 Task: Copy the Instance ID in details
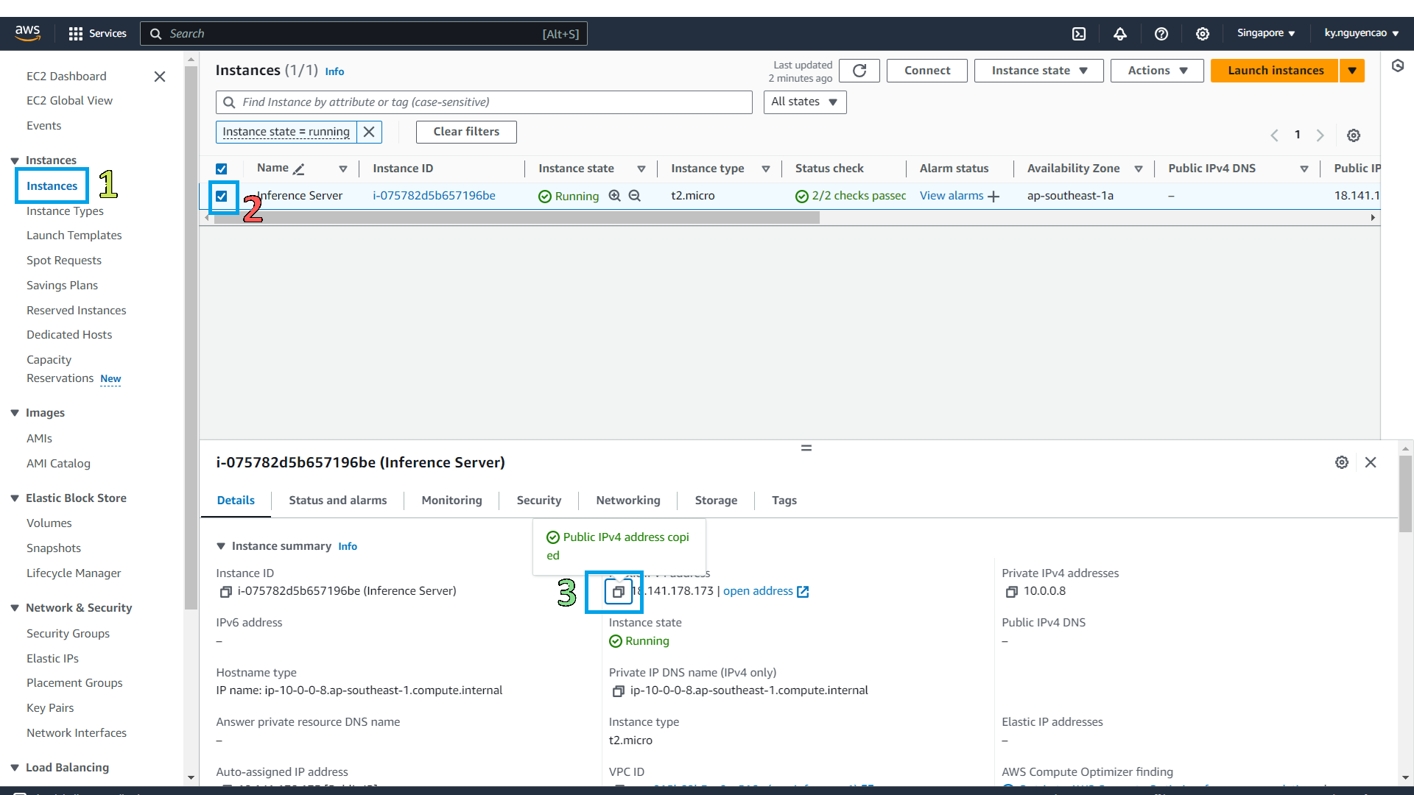[226, 592]
